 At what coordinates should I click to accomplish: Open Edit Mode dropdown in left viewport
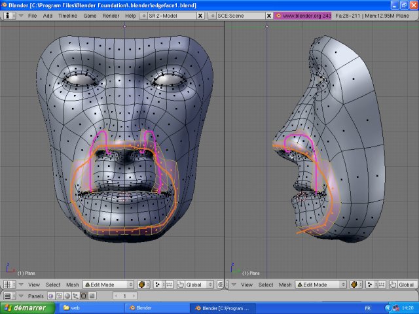[107, 285]
